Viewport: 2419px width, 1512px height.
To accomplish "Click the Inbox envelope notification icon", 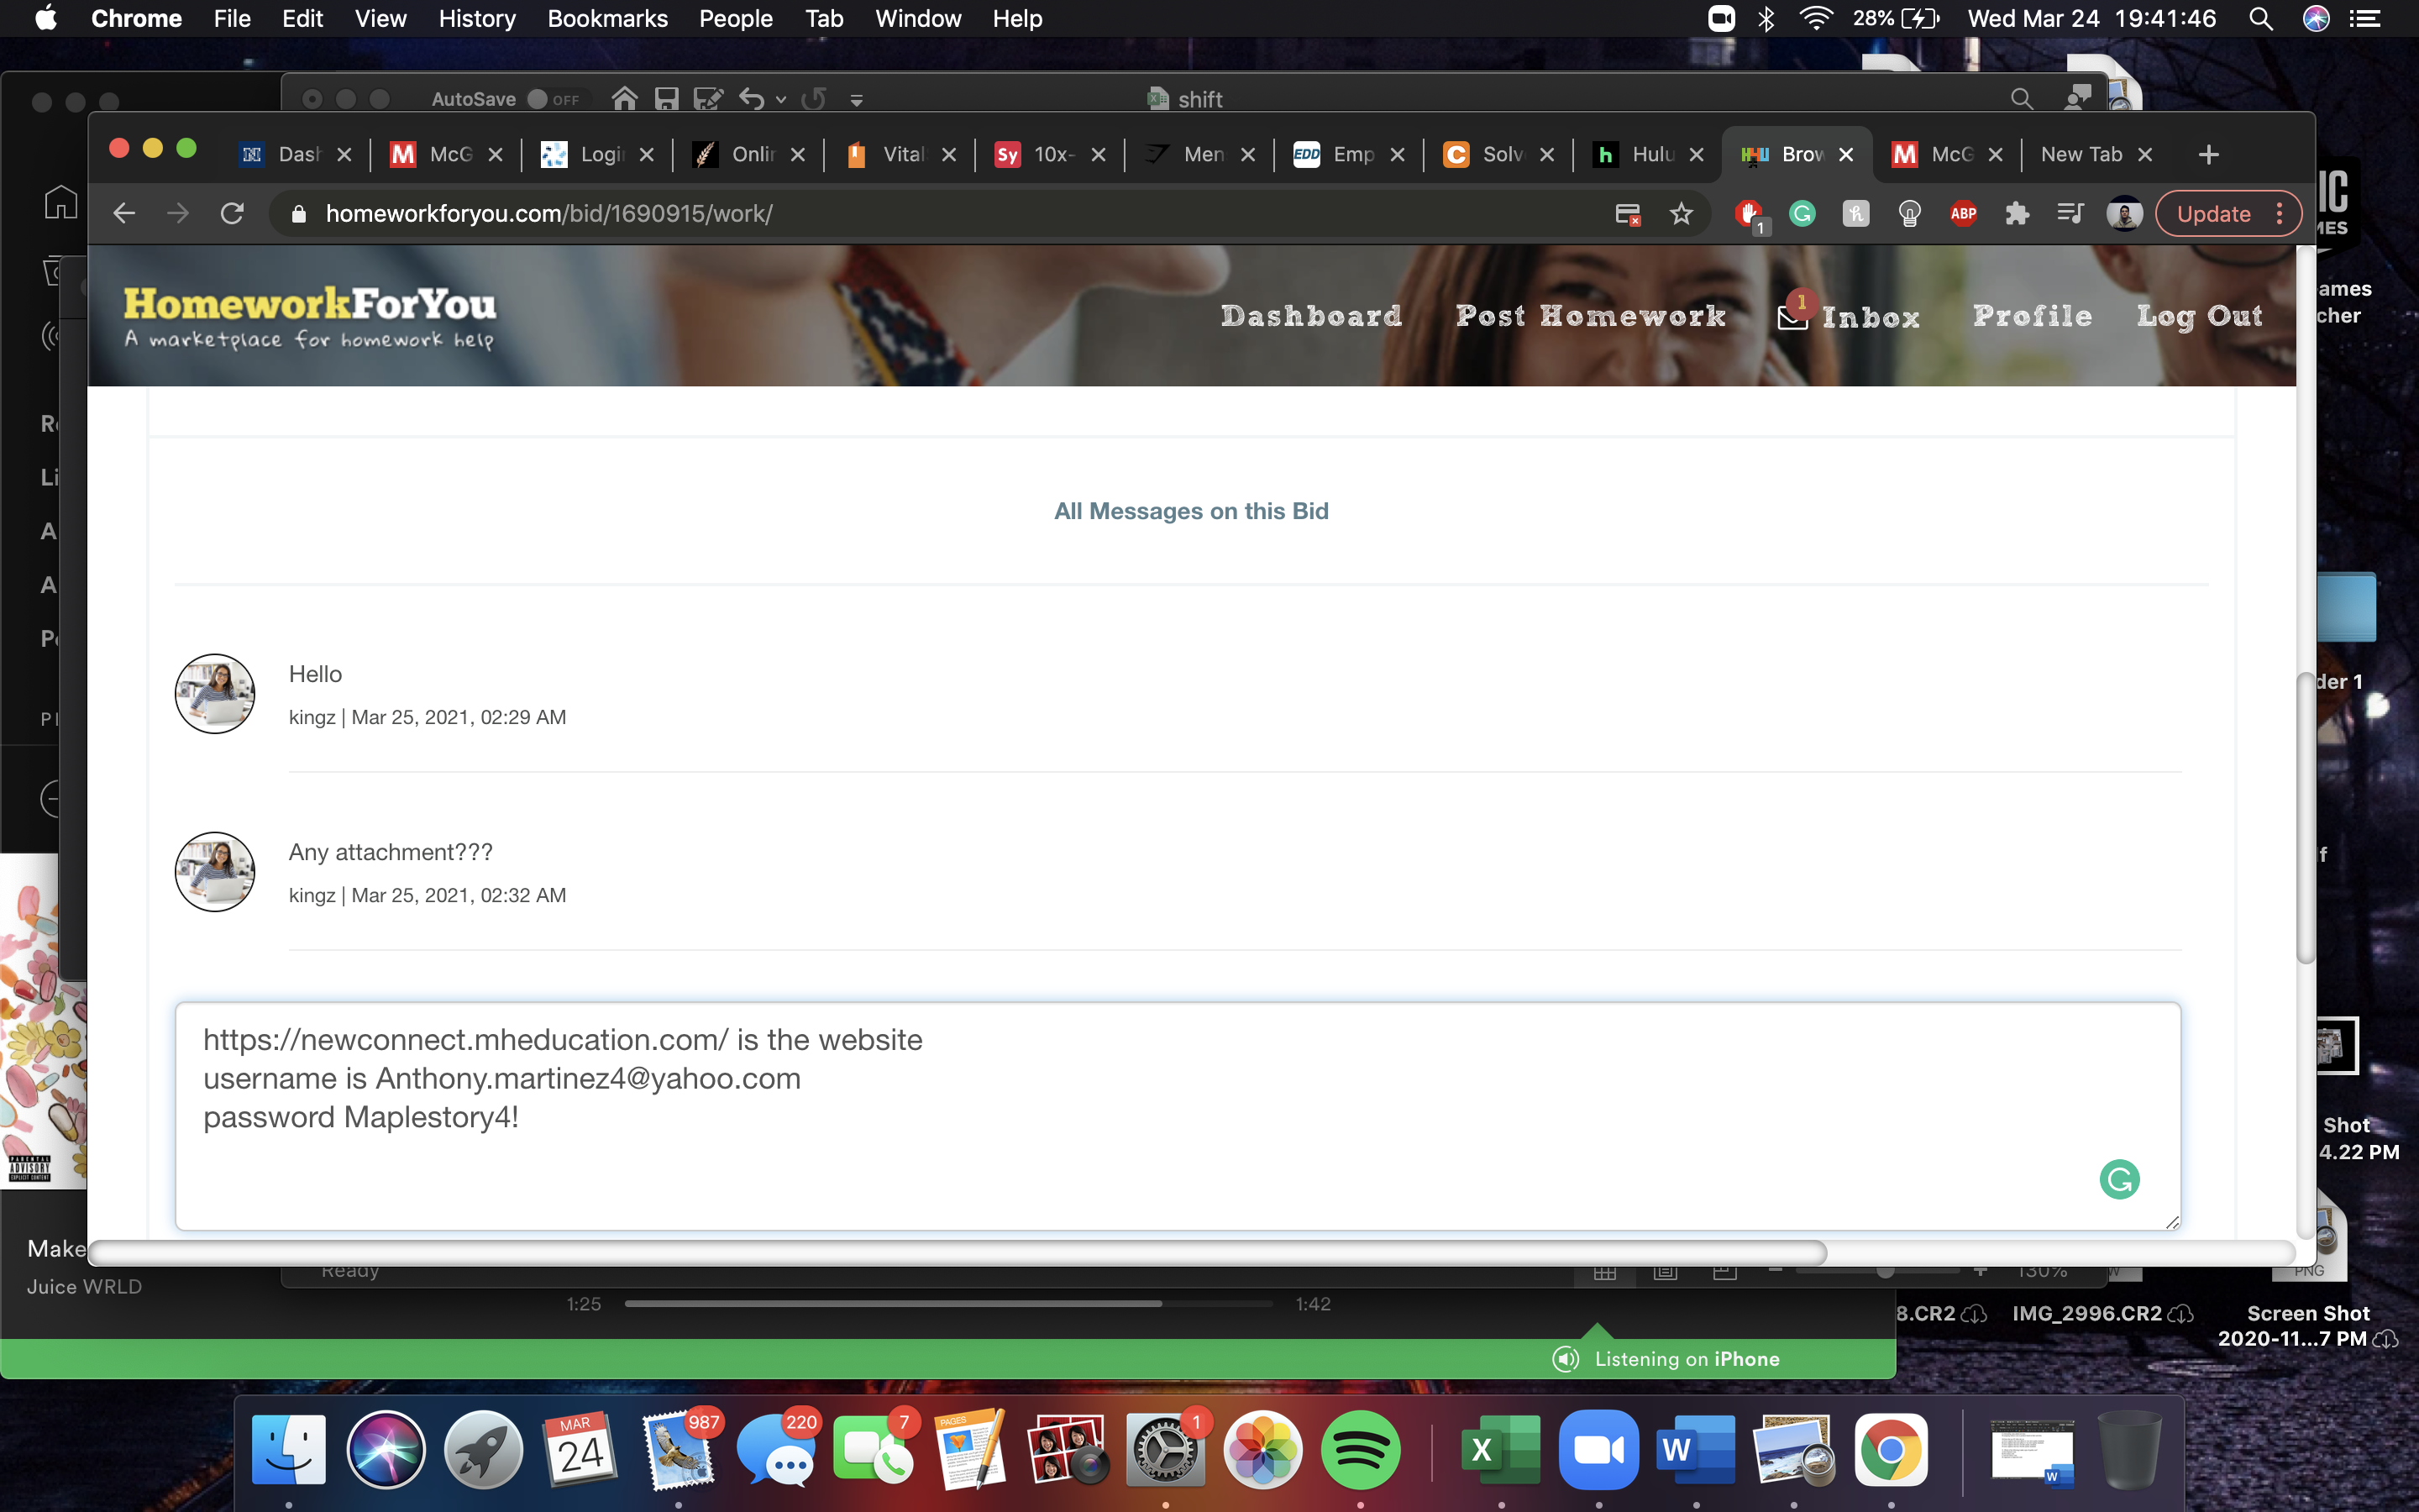I will (x=1792, y=316).
